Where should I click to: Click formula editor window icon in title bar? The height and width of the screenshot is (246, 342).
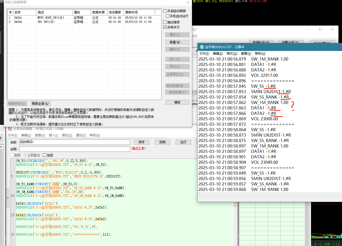tap(10, 129)
